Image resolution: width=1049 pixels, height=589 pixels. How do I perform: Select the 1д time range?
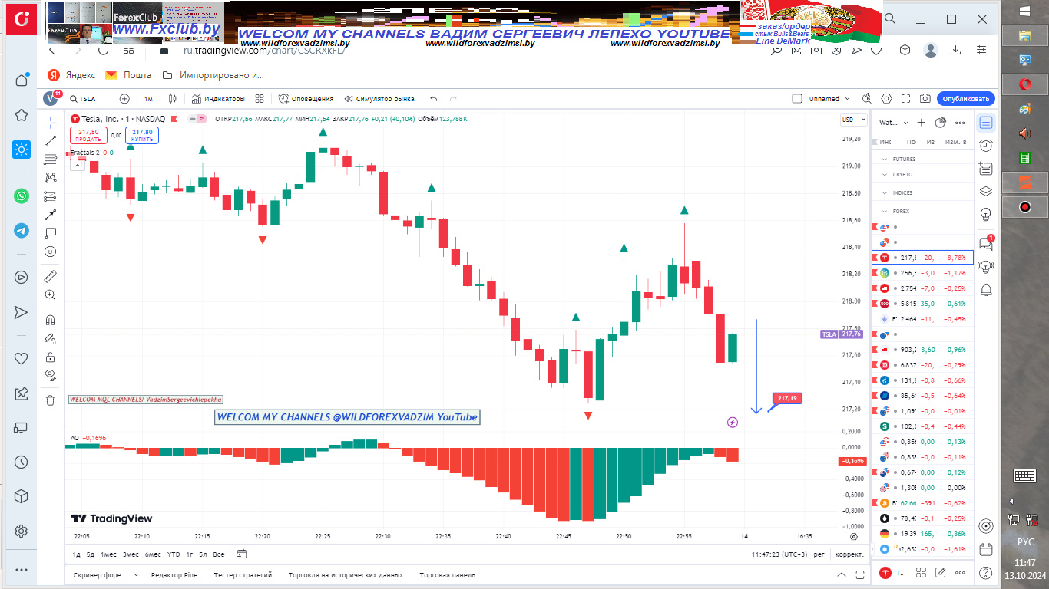(77, 554)
